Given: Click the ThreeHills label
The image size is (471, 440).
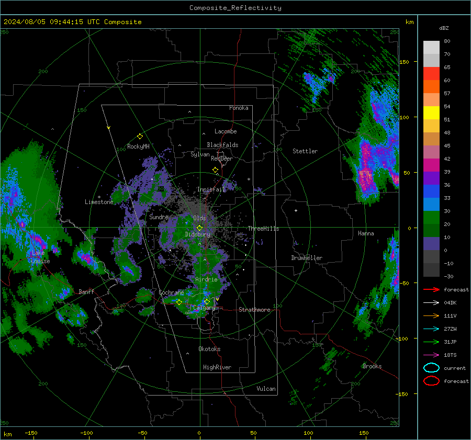Looking at the screenshot, I should coord(263,229).
